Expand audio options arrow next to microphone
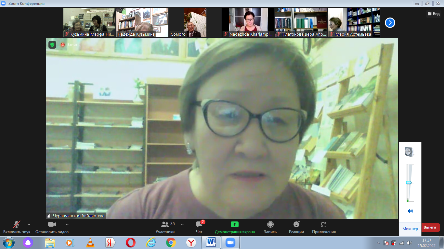Viewport: 444px width, 249px height. (x=29, y=224)
